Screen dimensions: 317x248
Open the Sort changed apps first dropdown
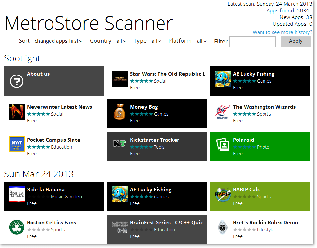[58, 41]
